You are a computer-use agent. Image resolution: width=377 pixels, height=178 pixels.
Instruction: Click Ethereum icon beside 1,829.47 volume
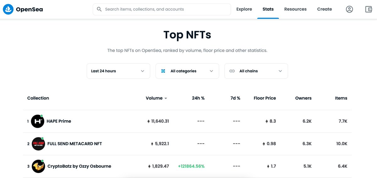[x=149, y=166]
